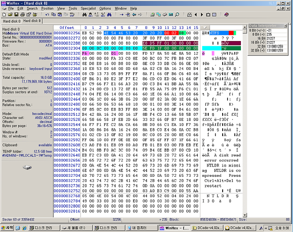Click the Properties toolbar icon

click(28, 15)
